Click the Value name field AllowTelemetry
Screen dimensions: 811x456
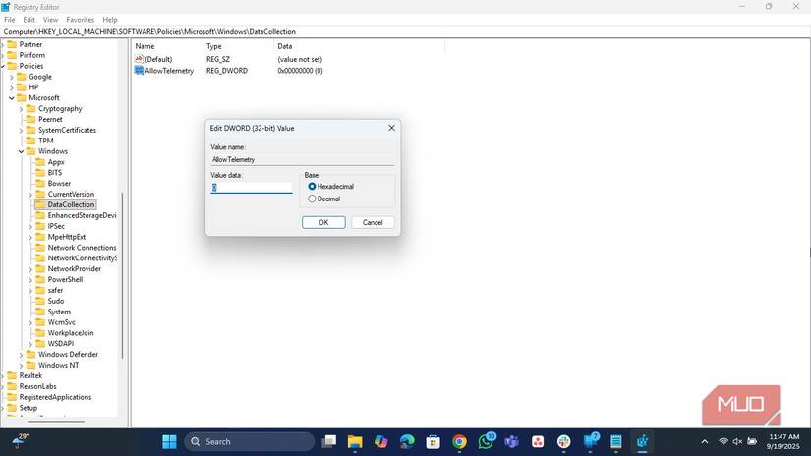[302, 160]
